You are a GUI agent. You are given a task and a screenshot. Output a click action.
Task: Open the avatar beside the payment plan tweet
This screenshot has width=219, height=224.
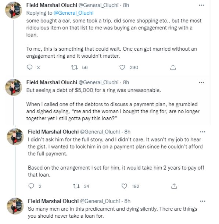[15, 137]
